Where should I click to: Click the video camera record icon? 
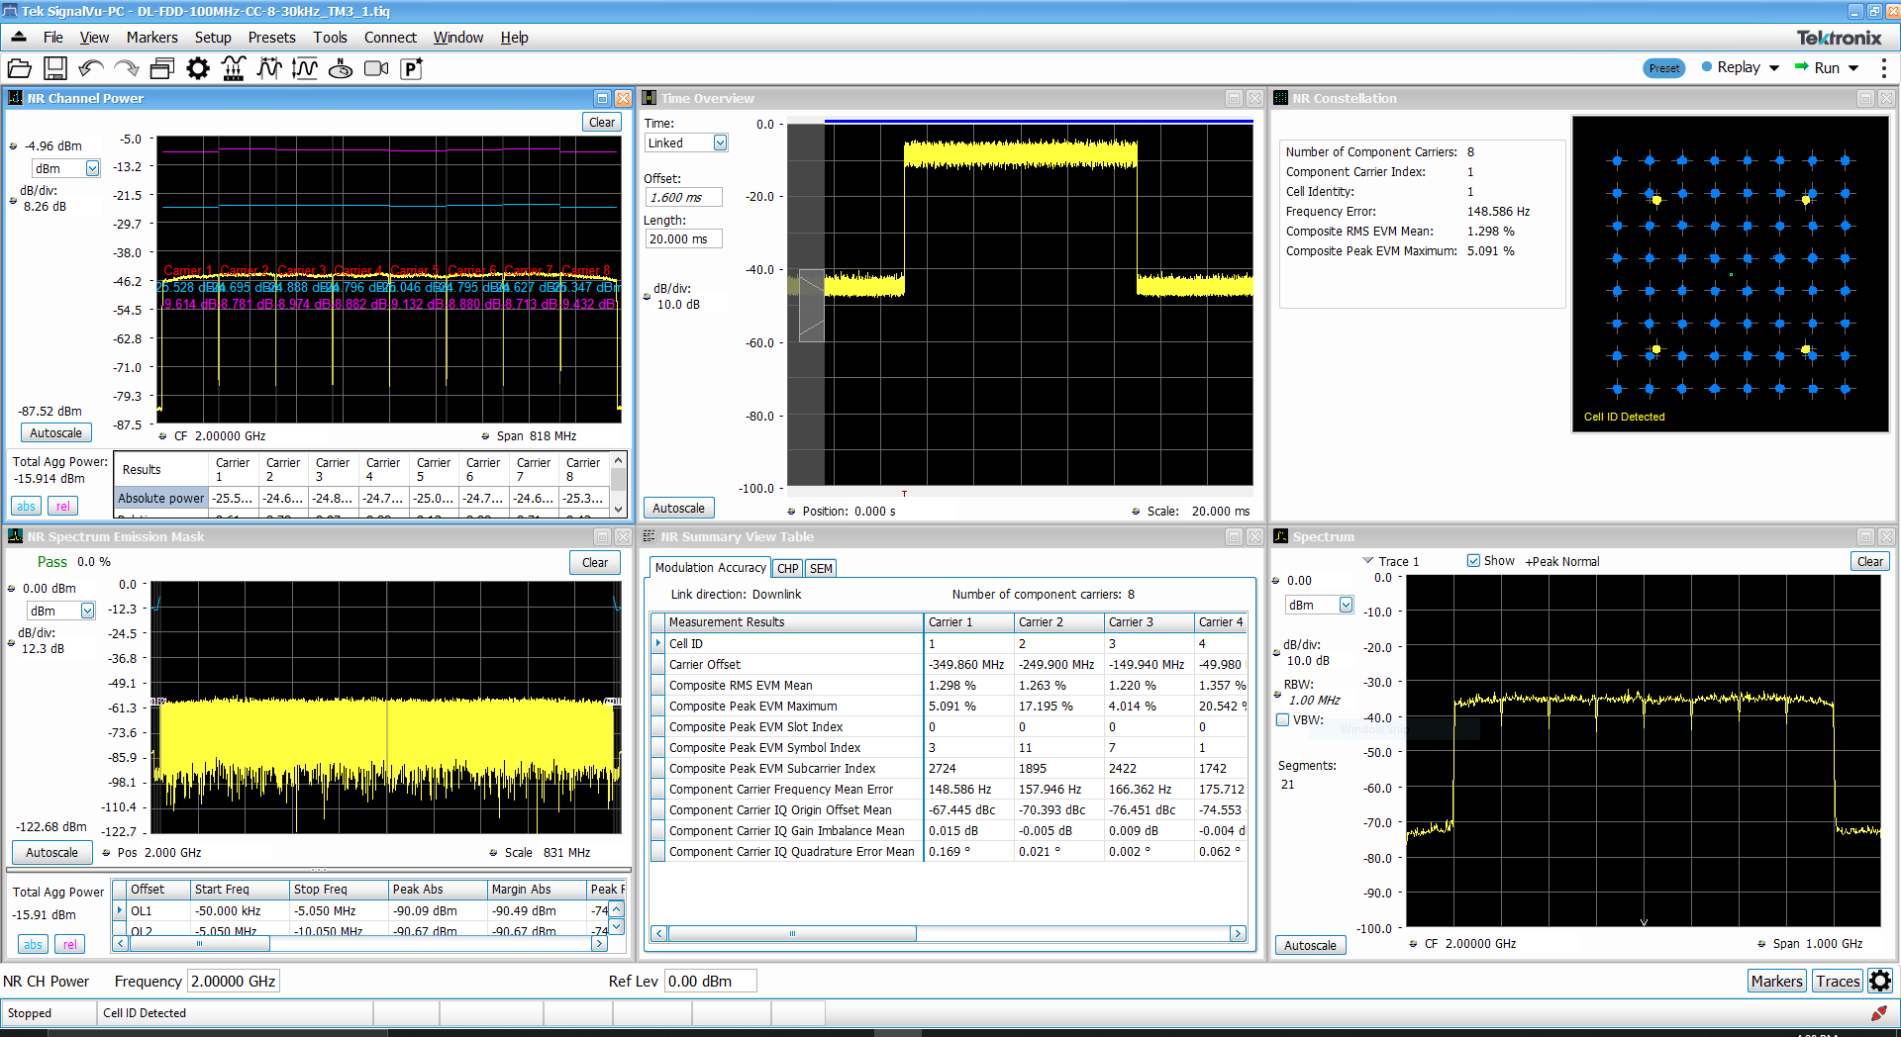tap(376, 68)
